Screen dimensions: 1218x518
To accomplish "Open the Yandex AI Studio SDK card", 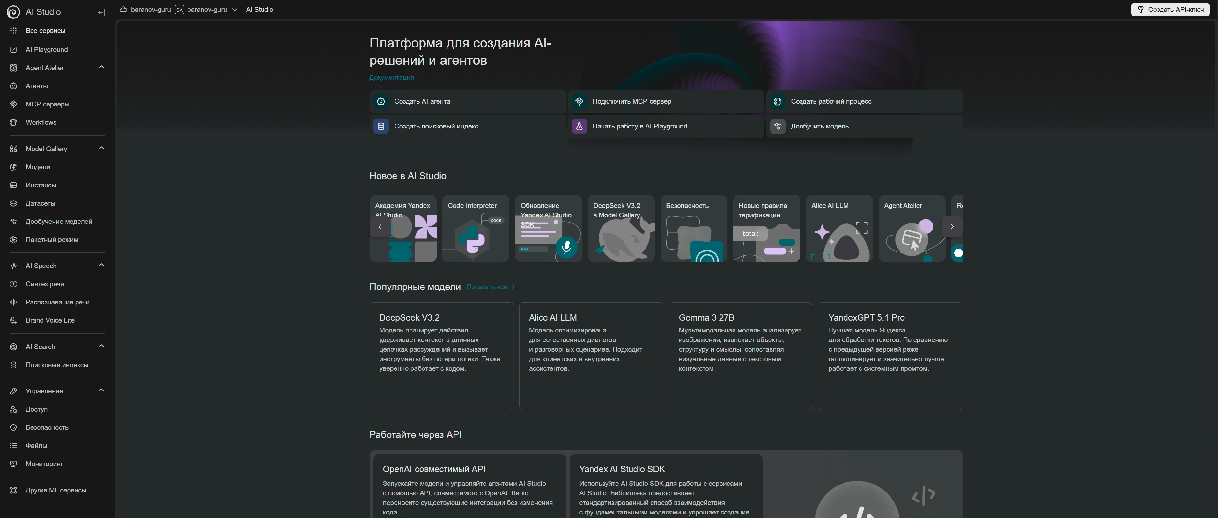I will point(666,486).
